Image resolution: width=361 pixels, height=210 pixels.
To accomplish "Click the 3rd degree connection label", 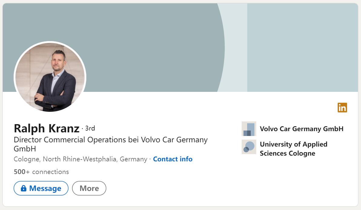I will [x=90, y=128].
